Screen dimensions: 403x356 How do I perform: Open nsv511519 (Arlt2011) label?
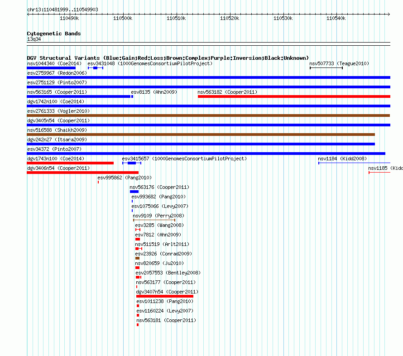coord(162,244)
